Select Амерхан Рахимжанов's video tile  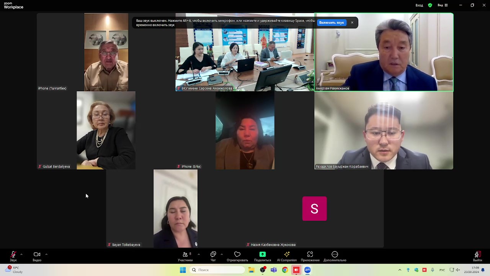click(x=384, y=52)
